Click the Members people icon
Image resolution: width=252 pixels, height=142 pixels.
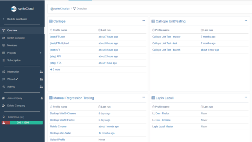pyautogui.click(x=4, y=45)
